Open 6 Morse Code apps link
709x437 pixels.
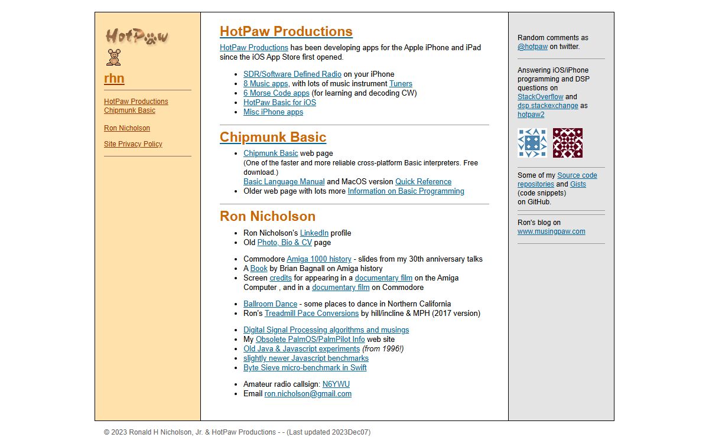(x=277, y=93)
